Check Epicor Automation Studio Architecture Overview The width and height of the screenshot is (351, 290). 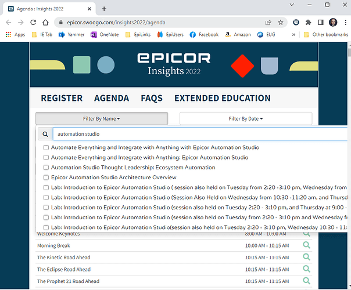pos(46,177)
